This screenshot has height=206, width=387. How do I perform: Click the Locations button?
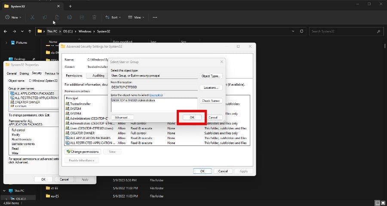(x=211, y=88)
